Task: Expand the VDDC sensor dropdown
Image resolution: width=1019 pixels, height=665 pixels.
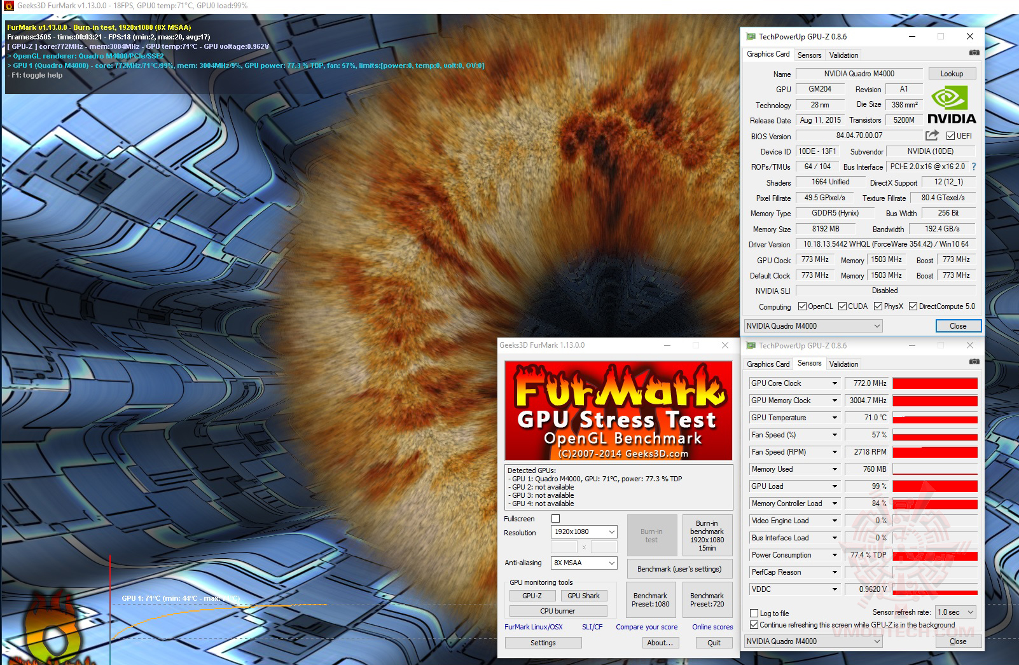Action: [x=835, y=589]
